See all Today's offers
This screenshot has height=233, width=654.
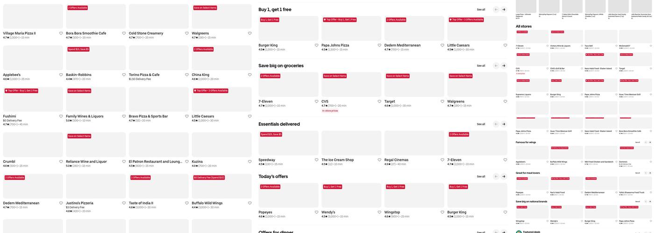[x=481, y=177]
